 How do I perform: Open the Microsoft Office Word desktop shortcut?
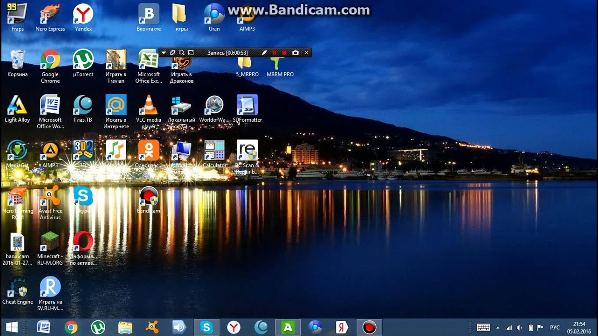pyautogui.click(x=50, y=112)
